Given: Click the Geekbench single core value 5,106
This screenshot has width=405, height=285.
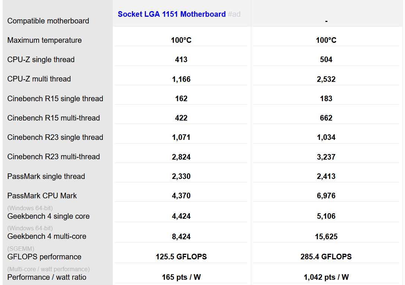Looking at the screenshot, I should [x=326, y=216].
